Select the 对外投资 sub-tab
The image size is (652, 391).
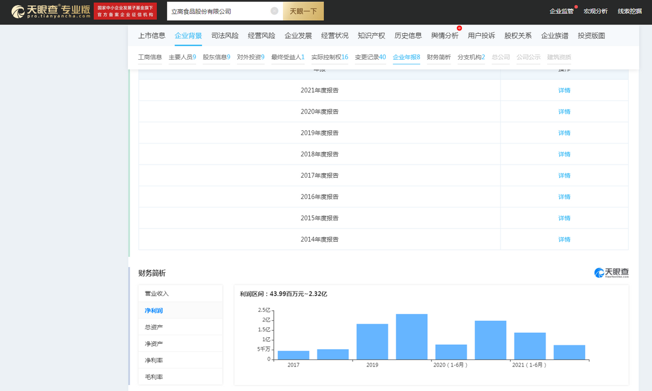250,57
